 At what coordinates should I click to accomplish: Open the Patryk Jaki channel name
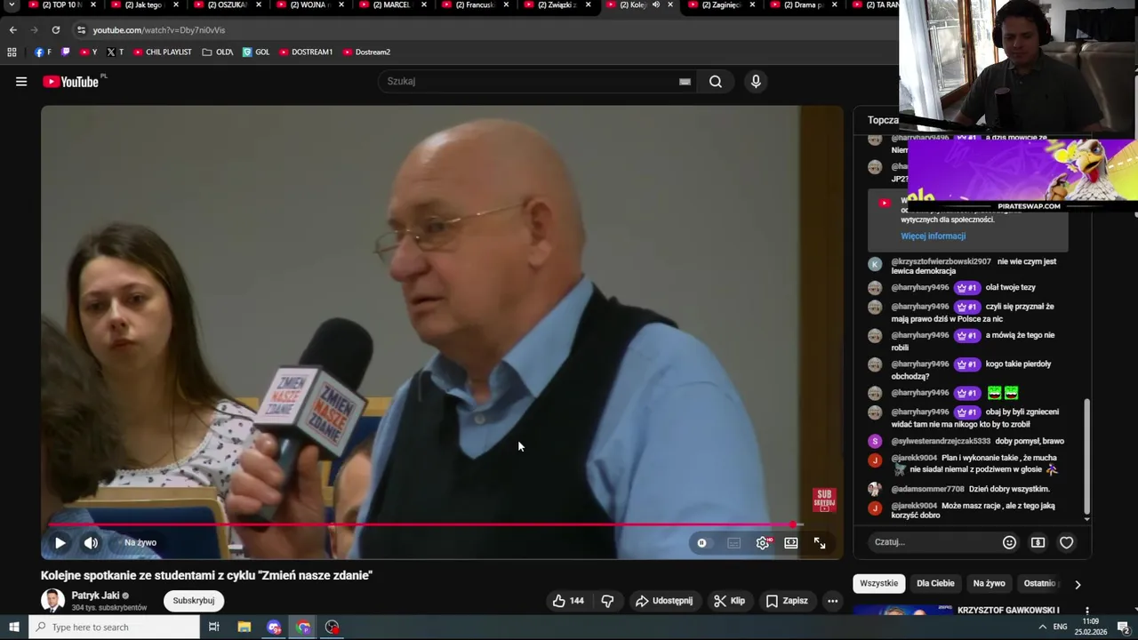(x=95, y=596)
